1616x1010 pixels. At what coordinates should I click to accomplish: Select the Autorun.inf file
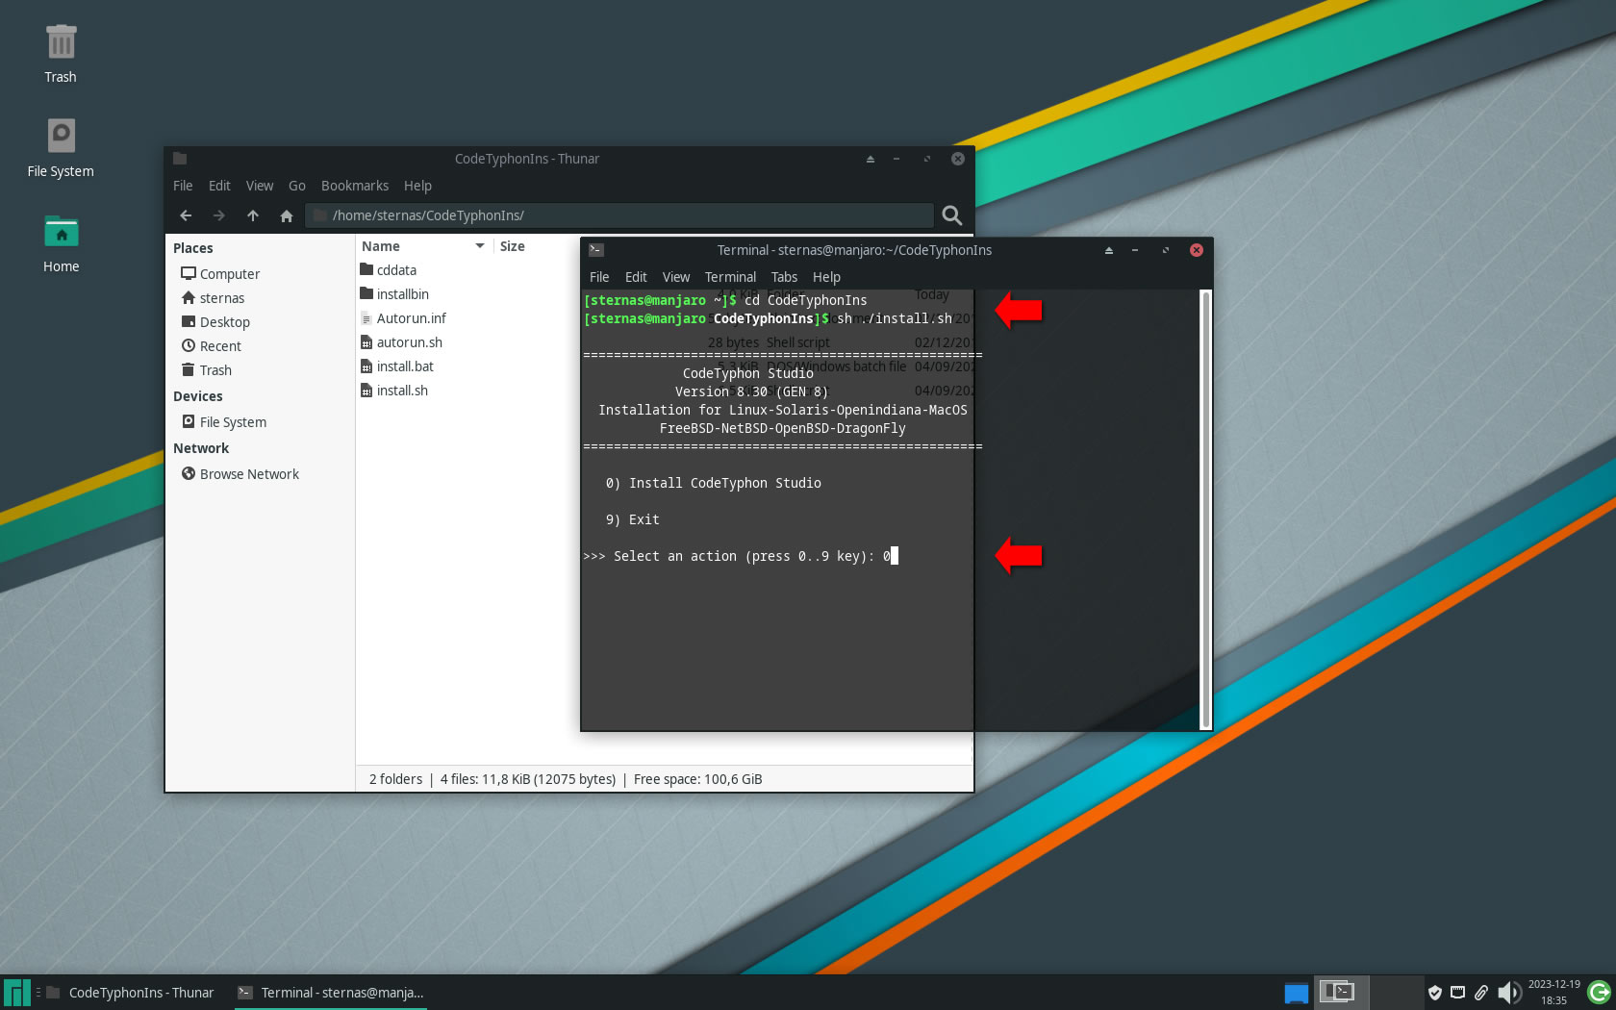[403, 318]
